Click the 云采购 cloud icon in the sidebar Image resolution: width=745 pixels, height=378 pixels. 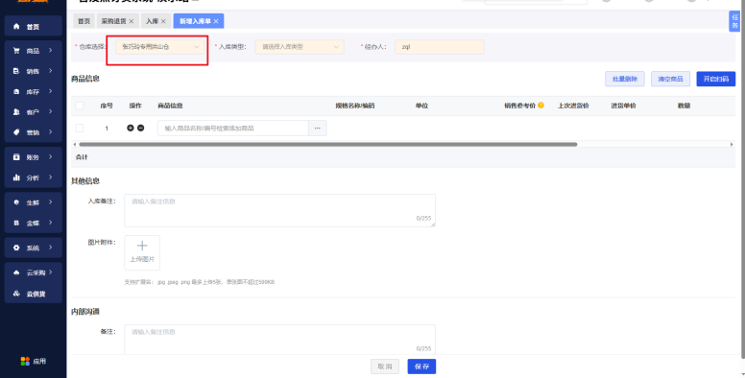16,272
